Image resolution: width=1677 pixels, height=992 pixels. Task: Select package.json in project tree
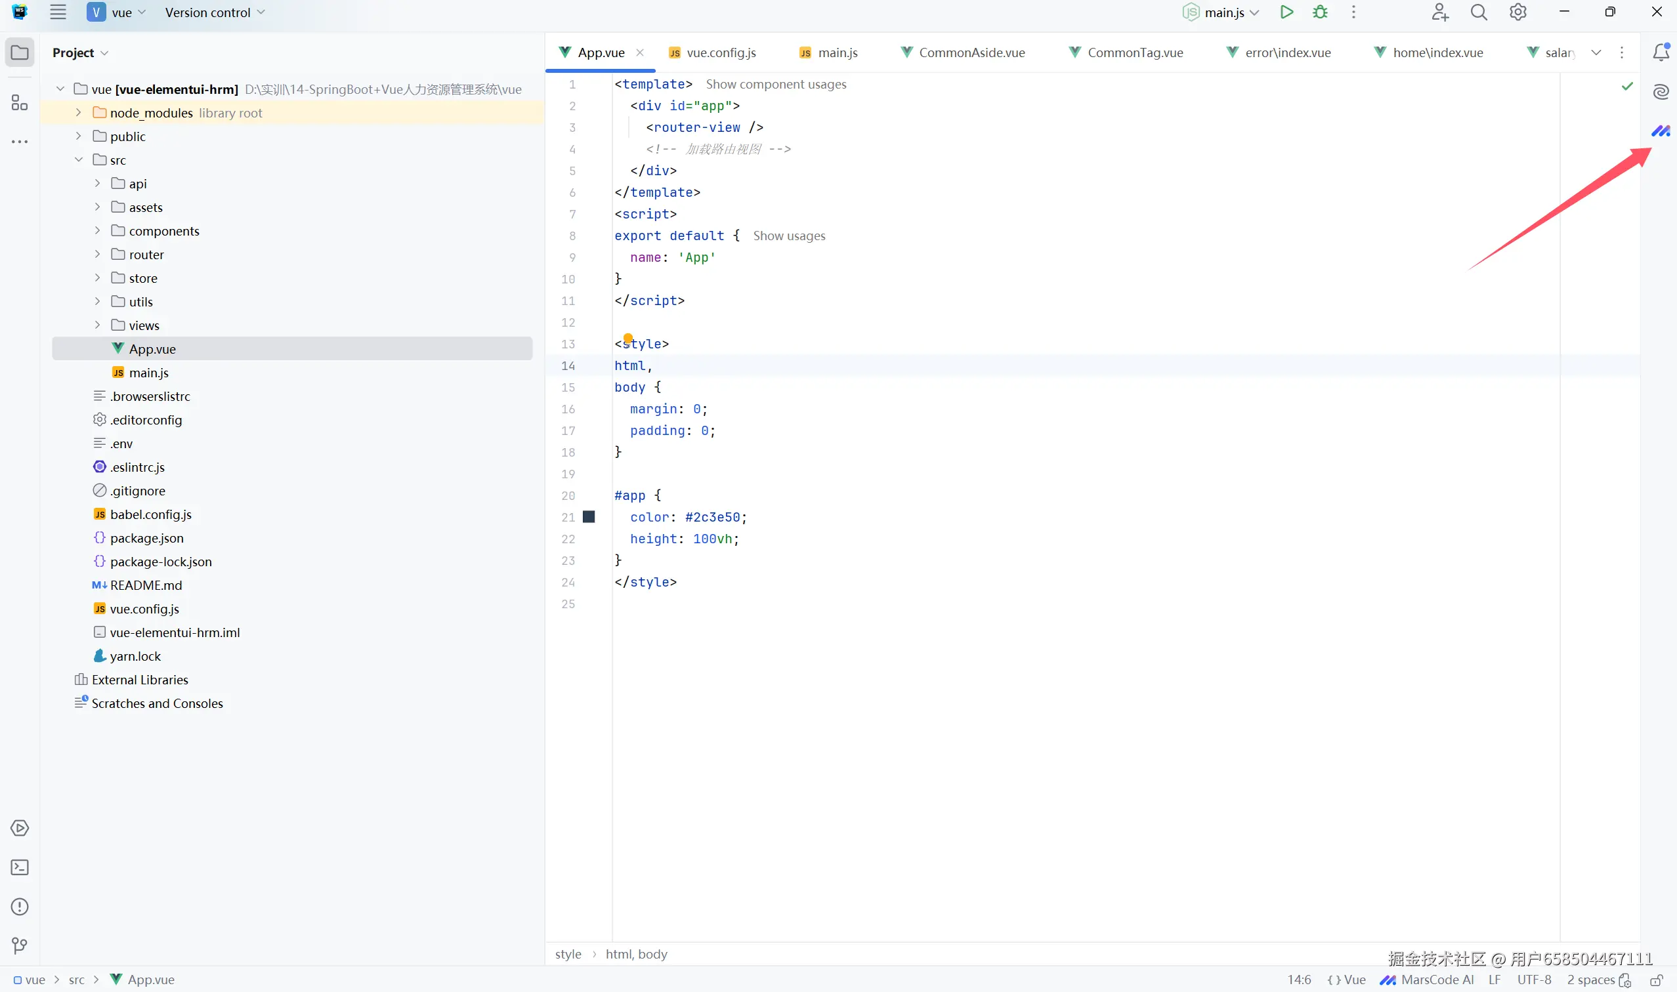point(146,538)
